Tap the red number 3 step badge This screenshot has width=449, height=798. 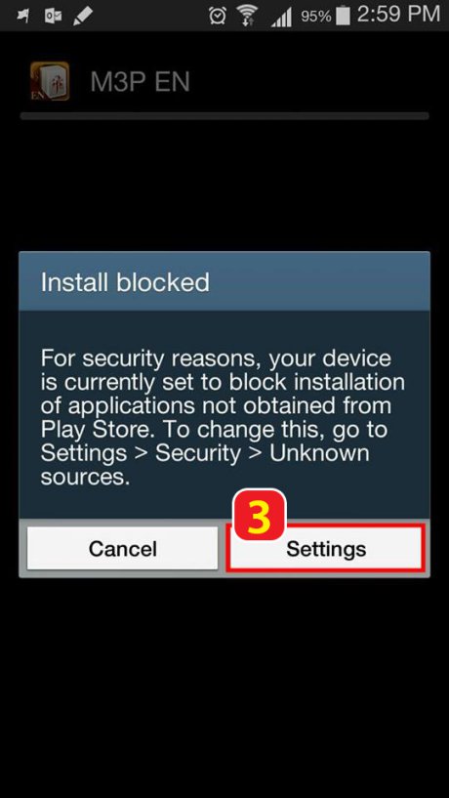(x=260, y=515)
